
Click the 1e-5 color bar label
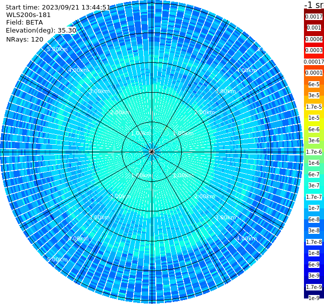[x=314, y=118]
